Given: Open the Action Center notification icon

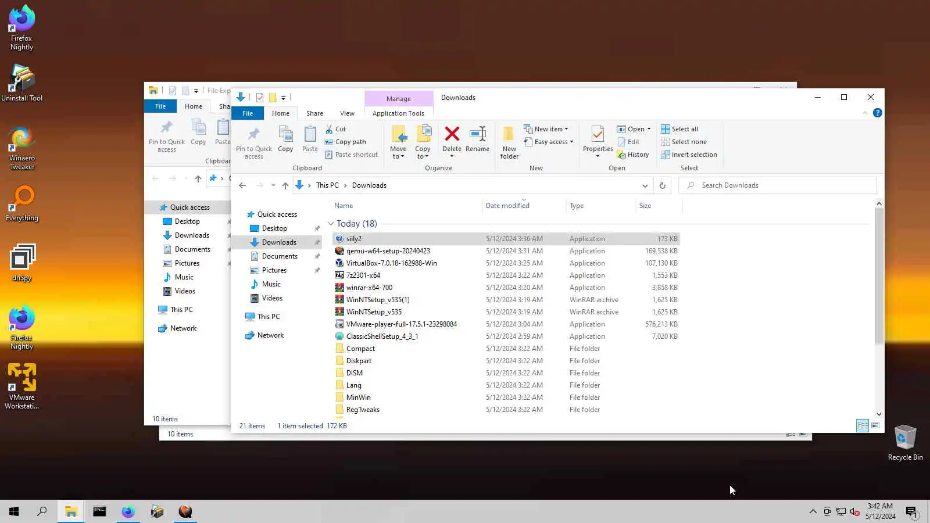Looking at the screenshot, I should click(911, 511).
